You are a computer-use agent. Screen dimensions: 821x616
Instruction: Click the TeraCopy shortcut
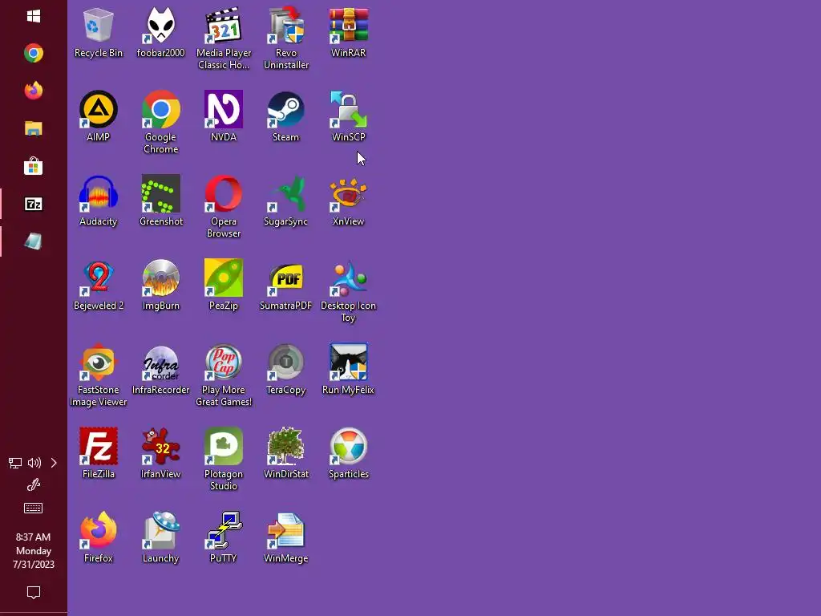click(x=286, y=369)
